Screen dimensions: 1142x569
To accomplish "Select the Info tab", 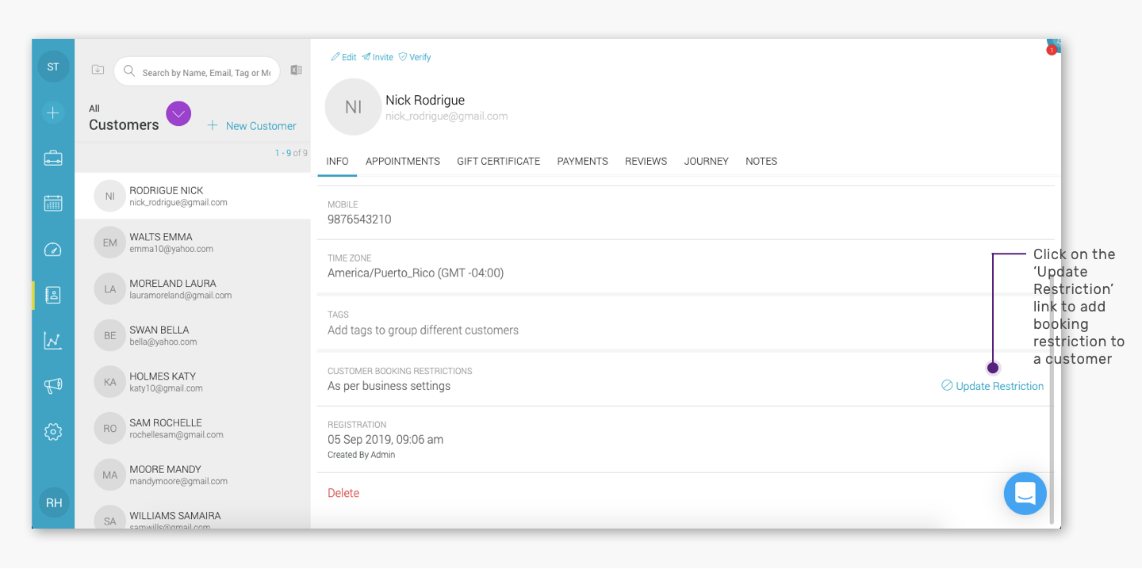I will click(x=337, y=161).
